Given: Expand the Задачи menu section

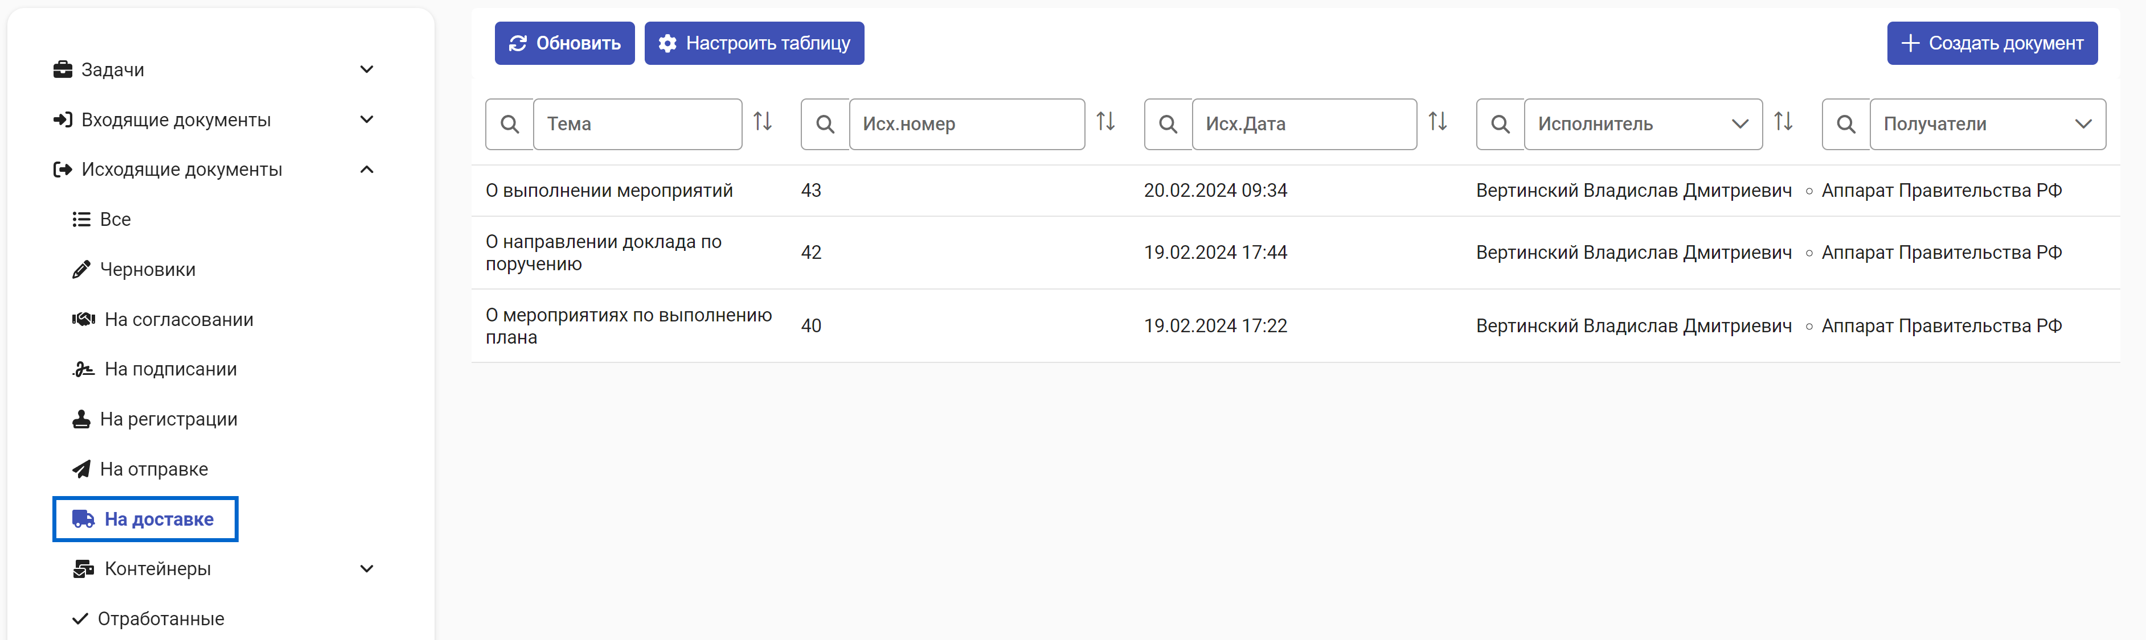Looking at the screenshot, I should [x=367, y=70].
